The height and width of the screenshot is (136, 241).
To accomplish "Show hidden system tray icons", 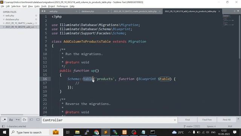I will [x=189, y=132].
